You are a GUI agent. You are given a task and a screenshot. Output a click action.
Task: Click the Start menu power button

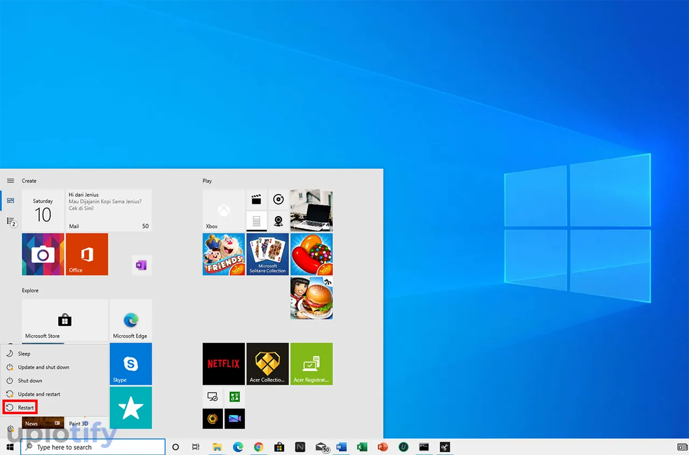[x=10, y=429]
